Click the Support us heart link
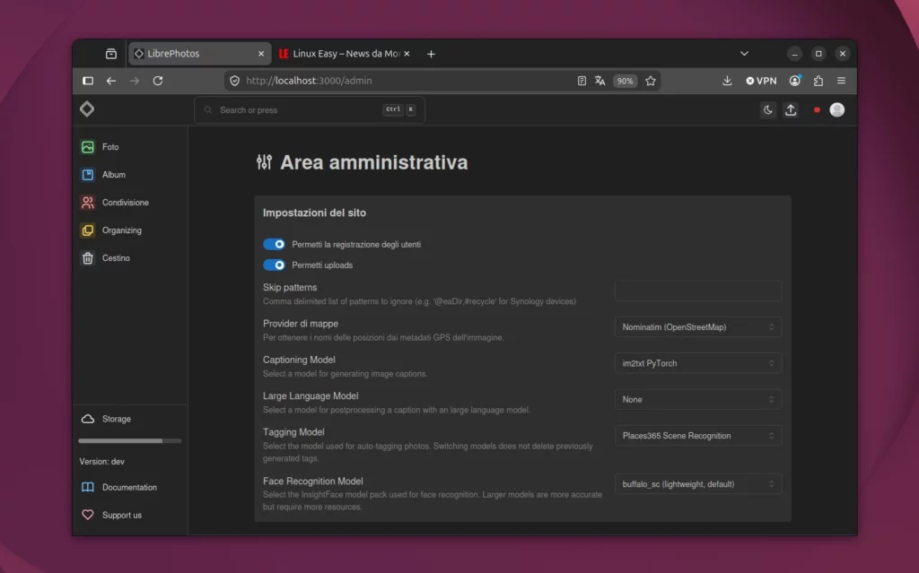This screenshot has width=919, height=573. point(111,515)
